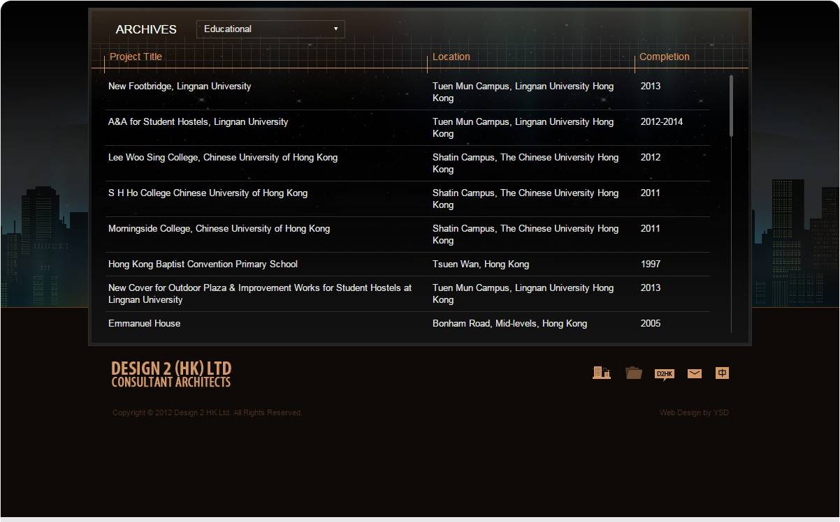Select A&A for Student Hostels project
The height and width of the screenshot is (522, 840).
[198, 122]
